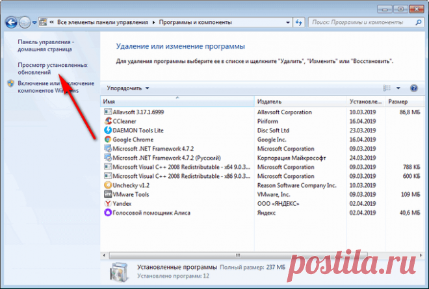
Task: Click the shield icon beside Windows components link
Action: (x=10, y=83)
